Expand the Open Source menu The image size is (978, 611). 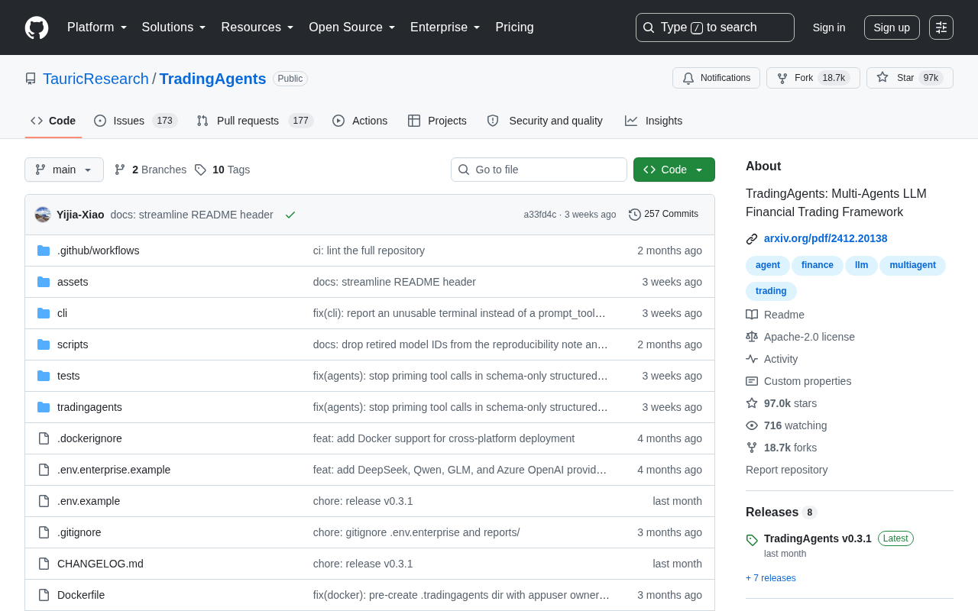(x=352, y=27)
